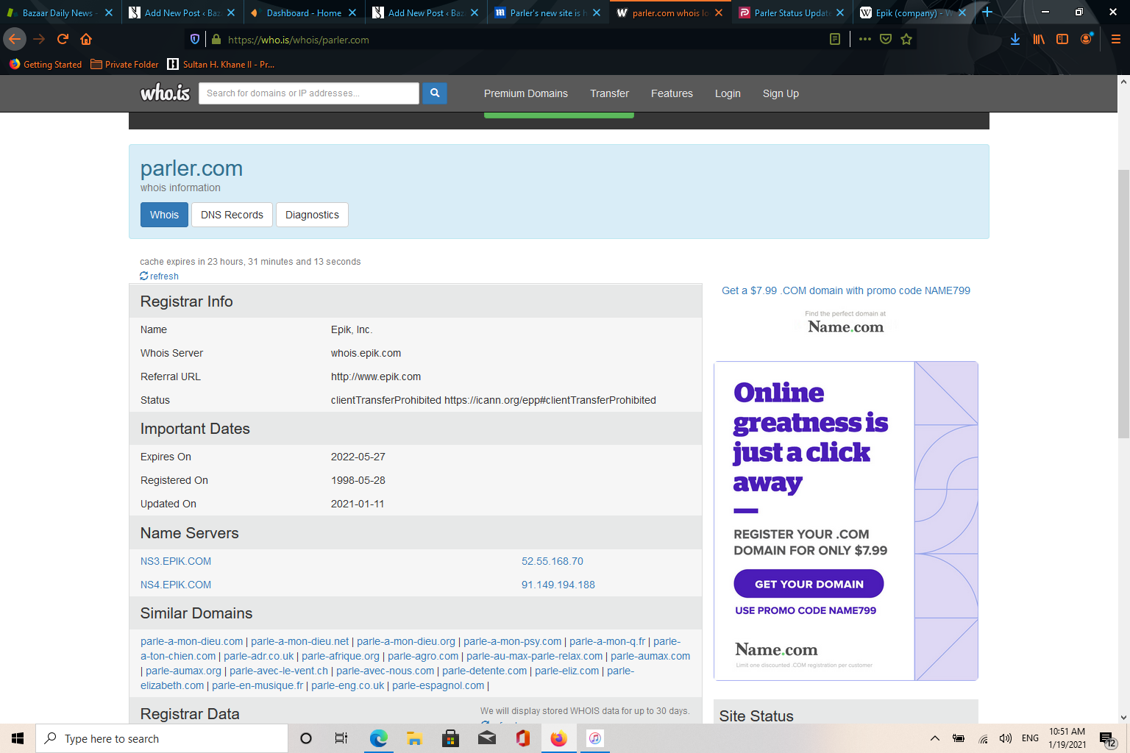The width and height of the screenshot is (1130, 753).
Task: Switch to the Diagnostics tab
Action: pyautogui.click(x=312, y=215)
